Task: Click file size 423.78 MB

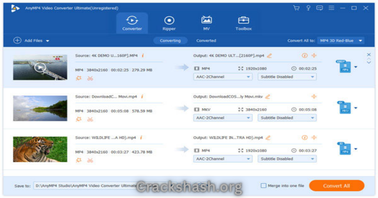Action: pyautogui.click(x=142, y=152)
